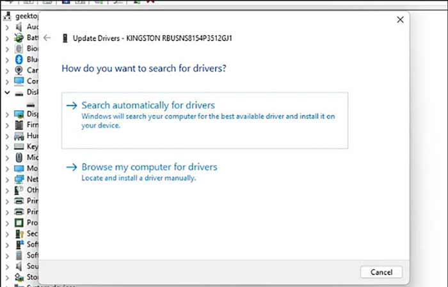Expand the Keyboards category chevron
448x287 pixels.
point(7,147)
